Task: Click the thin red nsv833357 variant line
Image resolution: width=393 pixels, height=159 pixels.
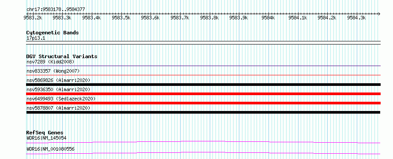Action: [x=203, y=75]
